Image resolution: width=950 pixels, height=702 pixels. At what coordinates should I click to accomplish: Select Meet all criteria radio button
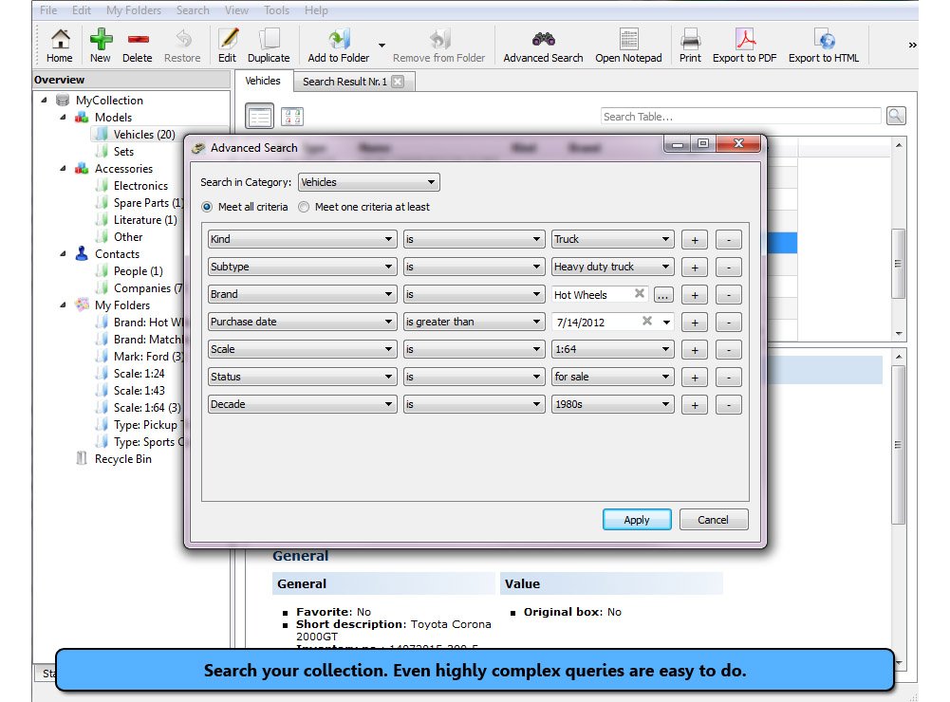pyautogui.click(x=207, y=207)
